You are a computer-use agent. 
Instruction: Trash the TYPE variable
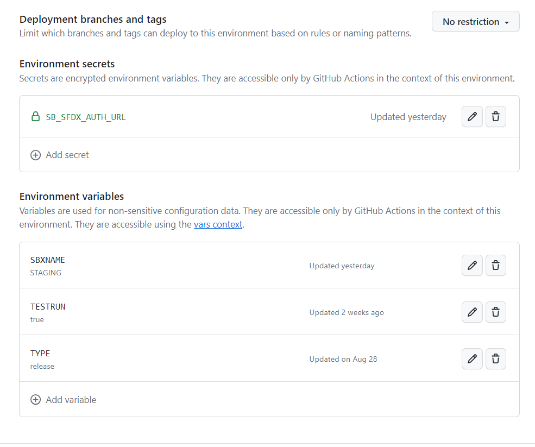tap(495, 359)
